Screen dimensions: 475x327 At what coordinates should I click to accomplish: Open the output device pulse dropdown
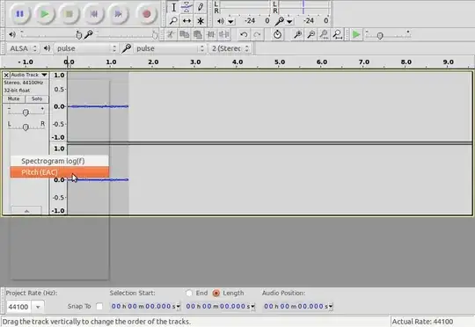click(x=85, y=48)
